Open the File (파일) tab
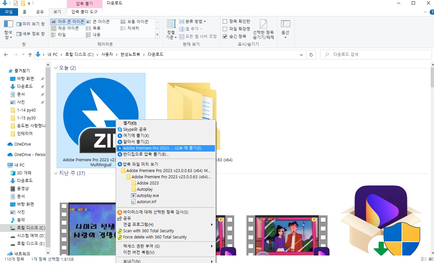 pyautogui.click(x=9, y=12)
